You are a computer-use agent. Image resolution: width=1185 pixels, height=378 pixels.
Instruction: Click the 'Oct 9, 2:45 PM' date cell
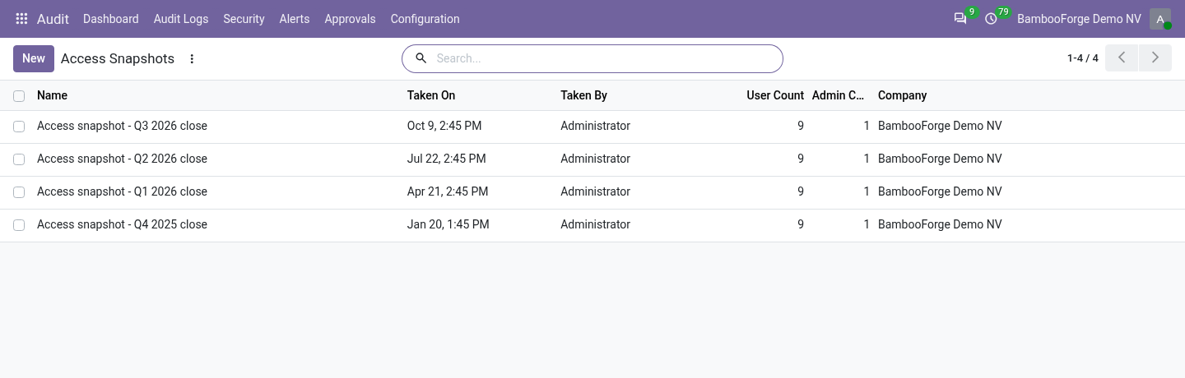coord(444,126)
